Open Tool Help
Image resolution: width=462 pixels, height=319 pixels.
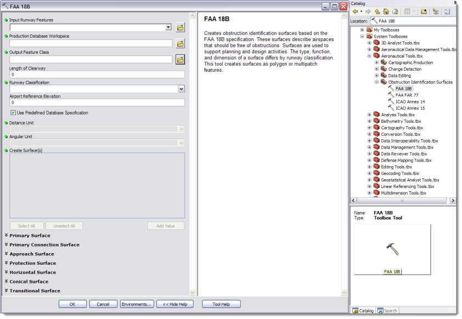pos(221,304)
